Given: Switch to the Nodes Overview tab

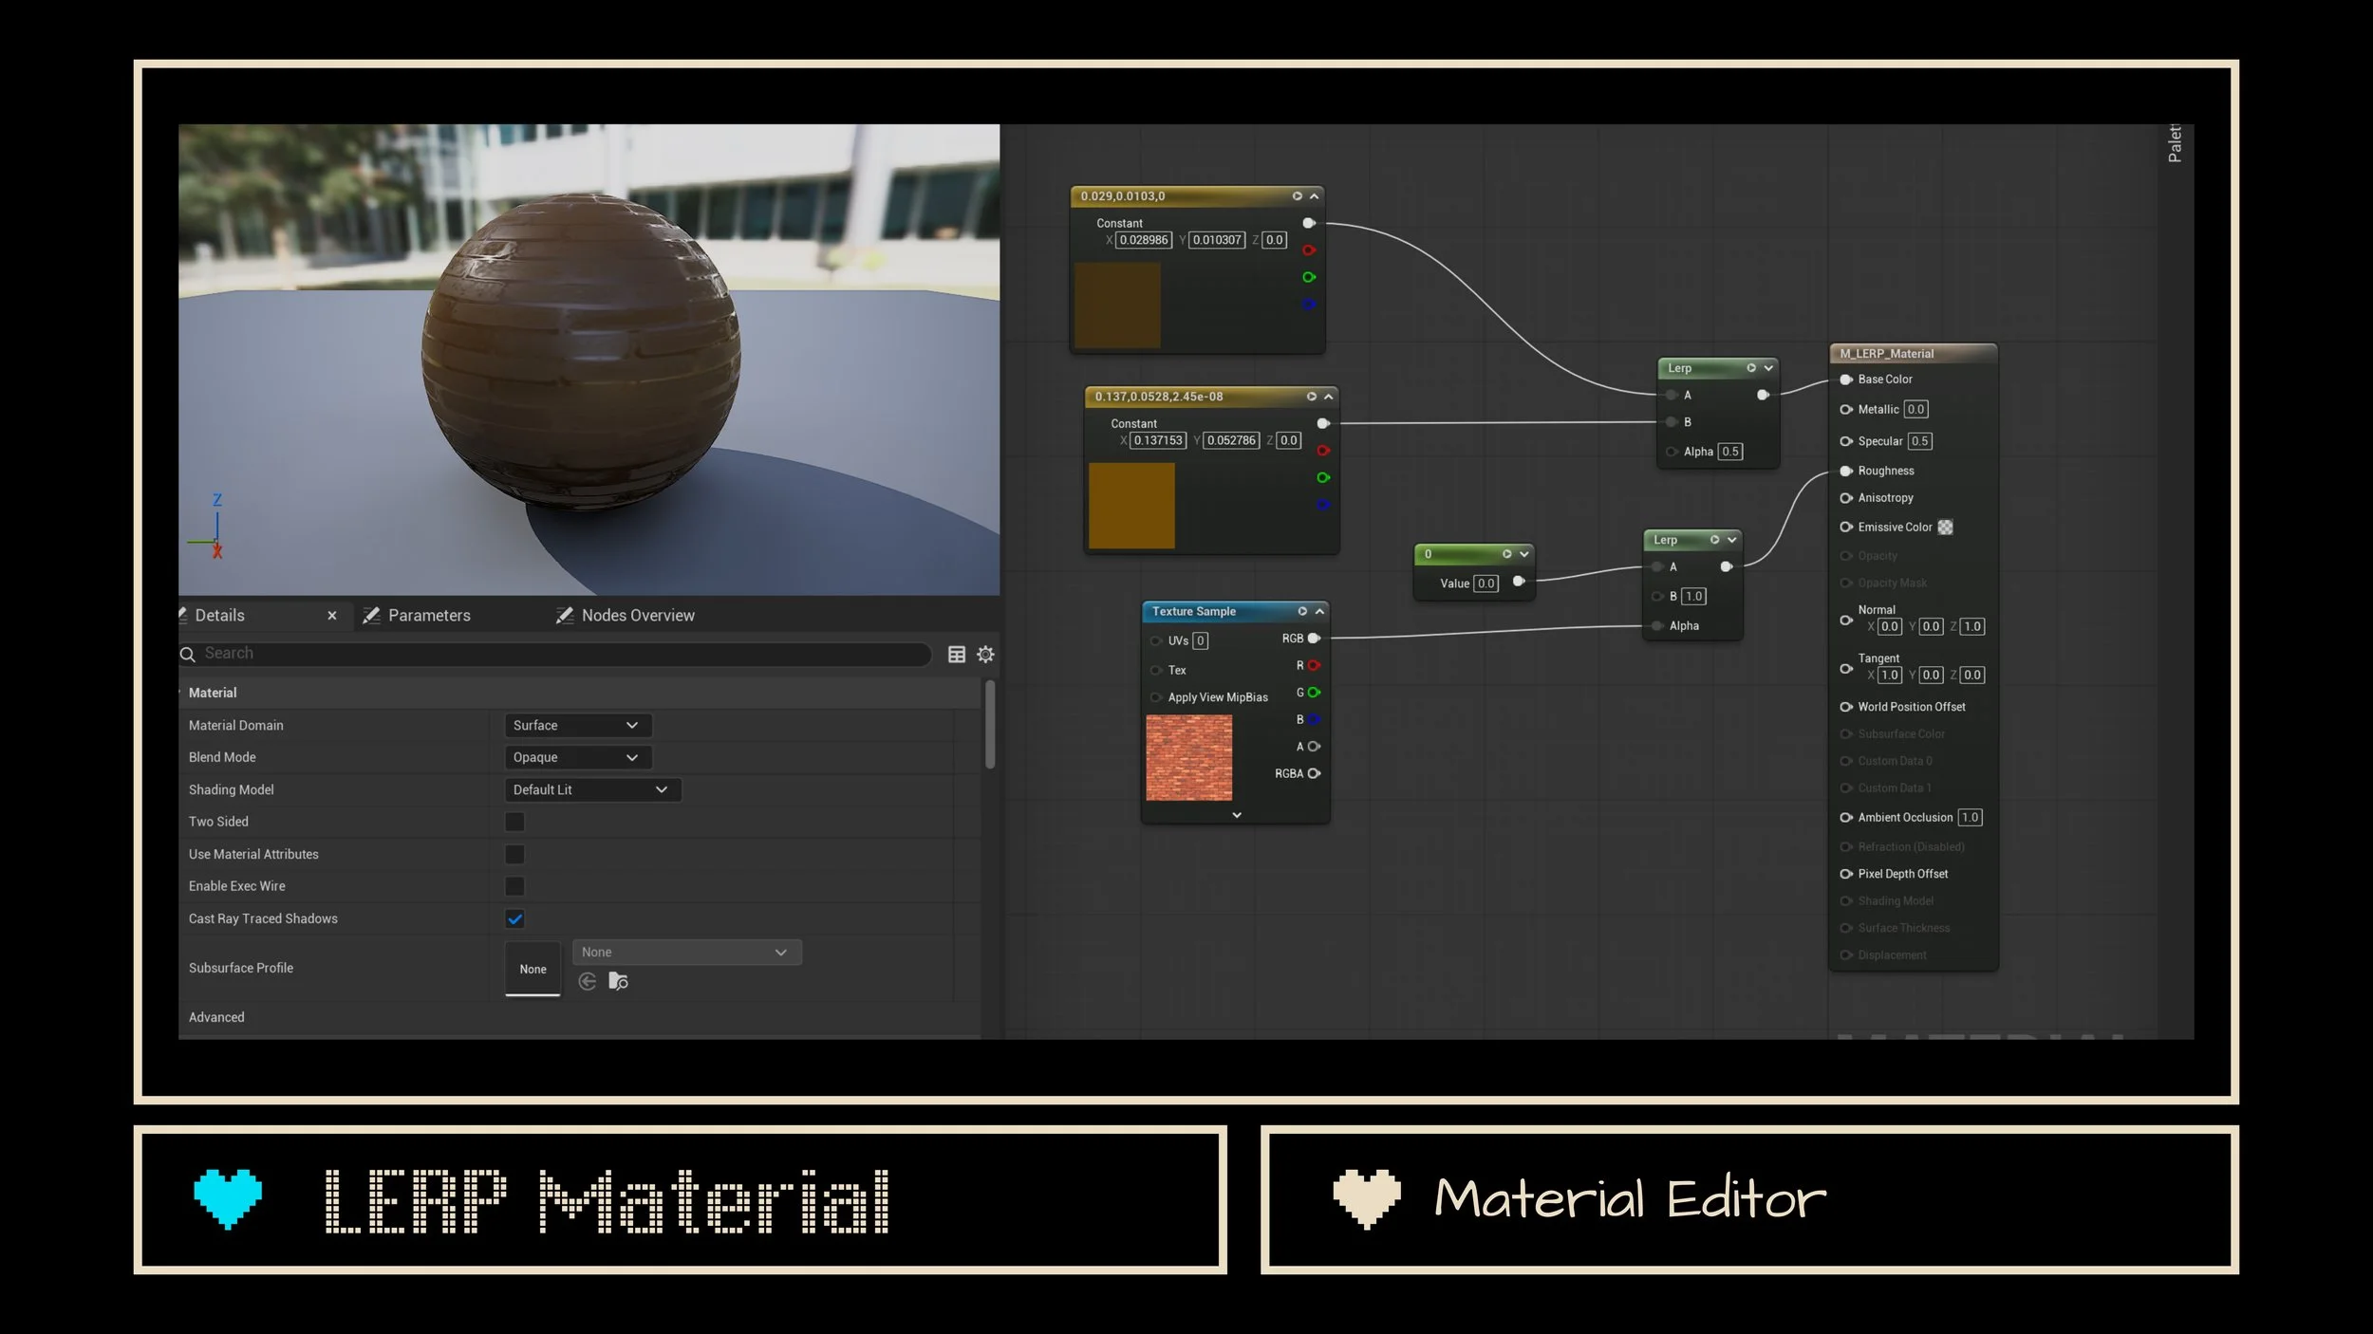Looking at the screenshot, I should click(636, 616).
